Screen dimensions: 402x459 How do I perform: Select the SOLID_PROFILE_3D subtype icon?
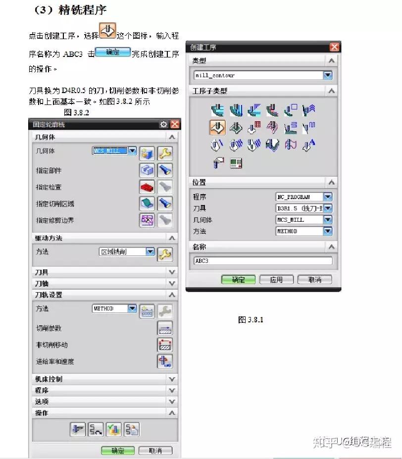(x=272, y=145)
